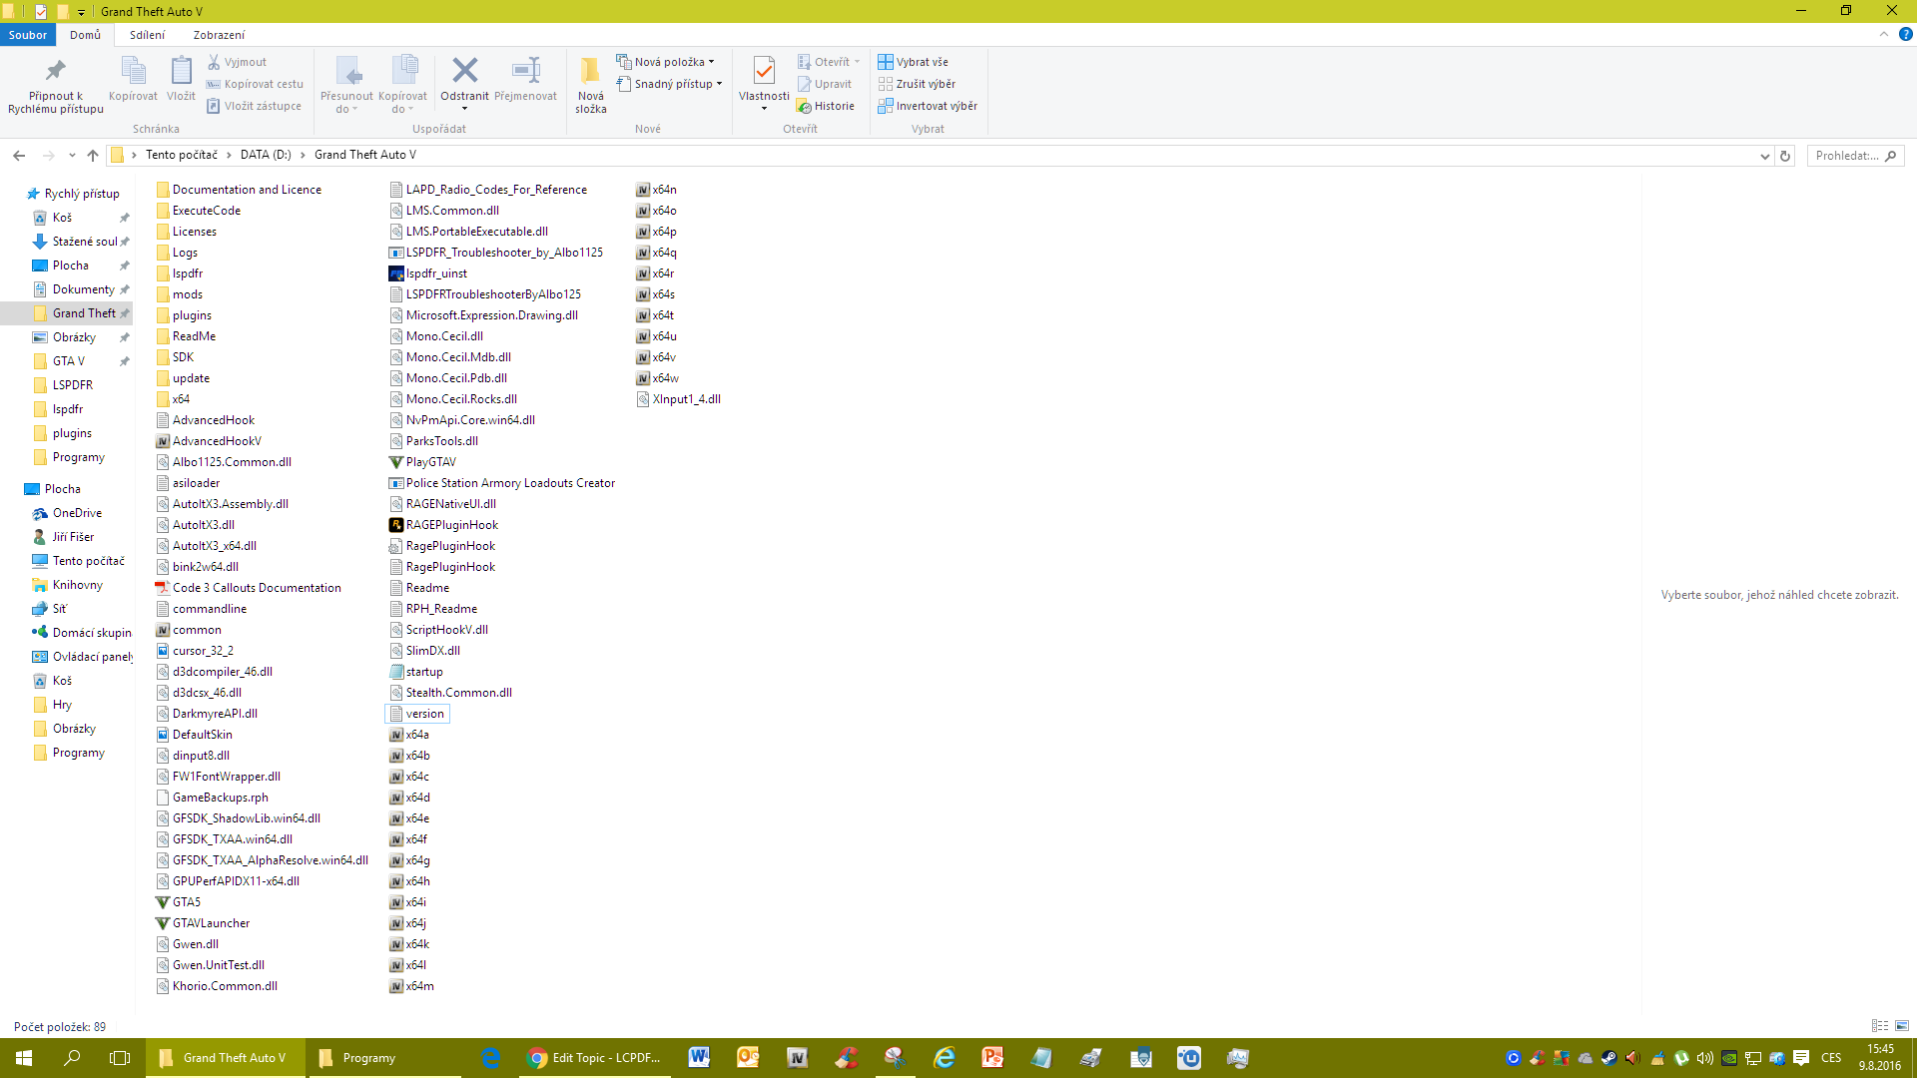
Task: Open the address bar history dropdown arrow
Action: 1765,156
